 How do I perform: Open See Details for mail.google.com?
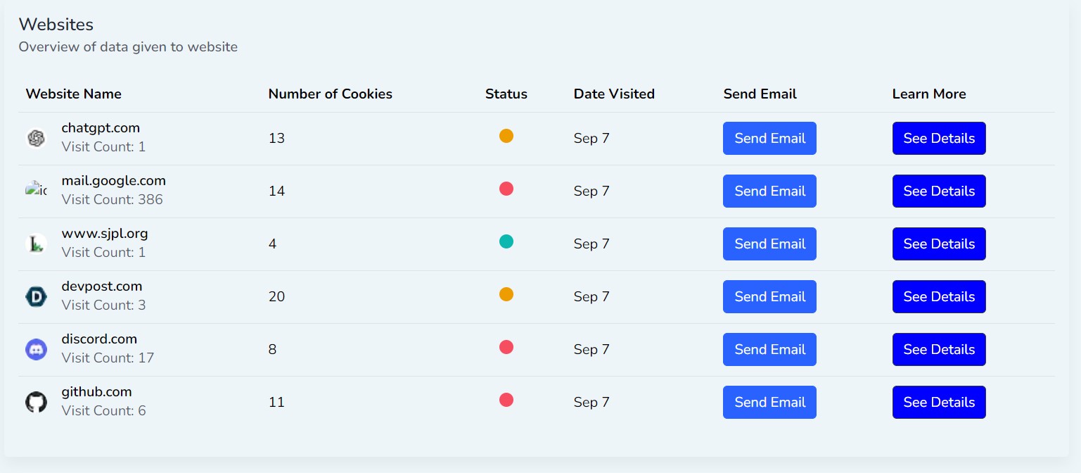click(939, 191)
